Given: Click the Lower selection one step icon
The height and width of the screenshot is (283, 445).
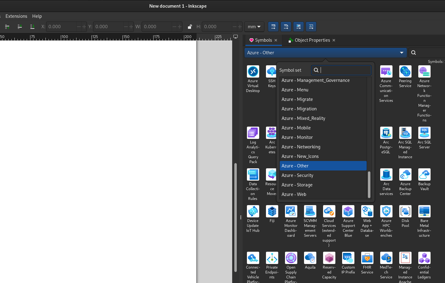Looking at the screenshot, I should click(20, 27).
